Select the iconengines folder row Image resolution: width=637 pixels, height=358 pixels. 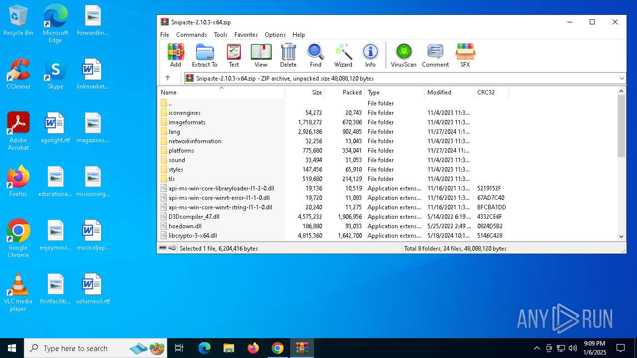(333, 113)
